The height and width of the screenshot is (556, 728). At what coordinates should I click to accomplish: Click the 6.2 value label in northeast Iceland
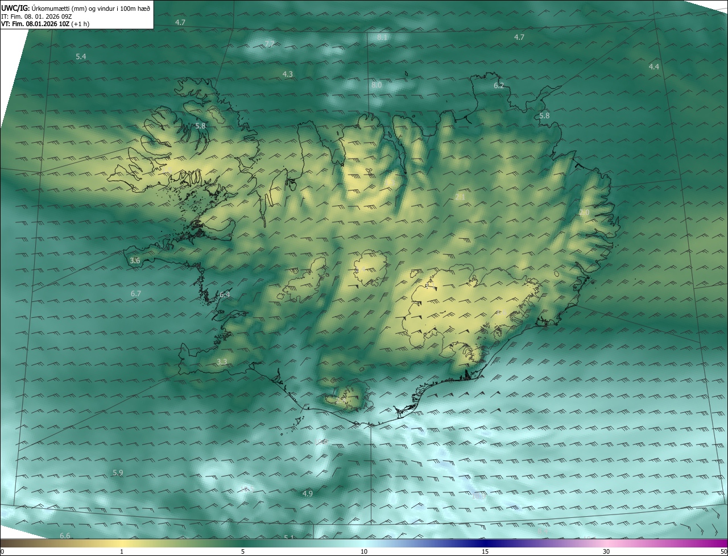[x=499, y=85]
